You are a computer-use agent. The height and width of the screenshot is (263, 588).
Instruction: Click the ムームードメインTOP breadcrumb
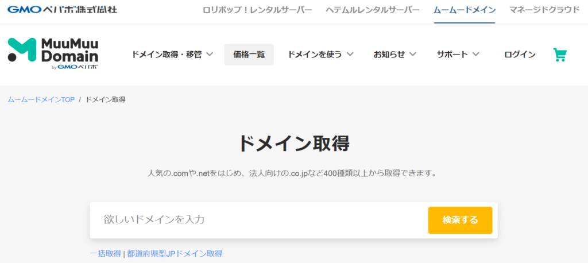pyautogui.click(x=41, y=99)
